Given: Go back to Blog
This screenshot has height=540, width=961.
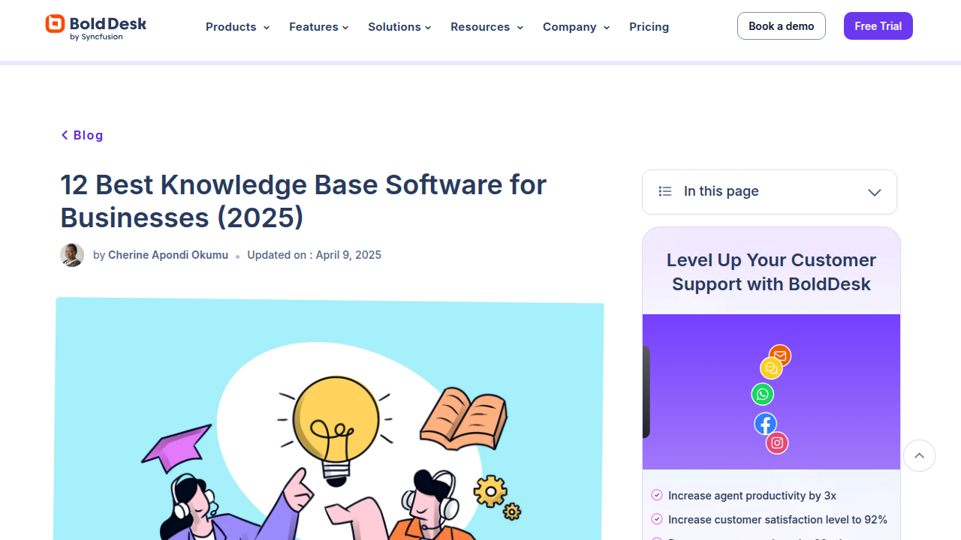Looking at the screenshot, I should (x=82, y=135).
